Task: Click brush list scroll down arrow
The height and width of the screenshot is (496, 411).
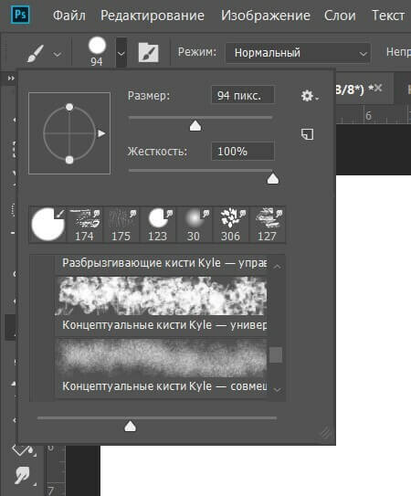Action: pyautogui.click(x=277, y=390)
